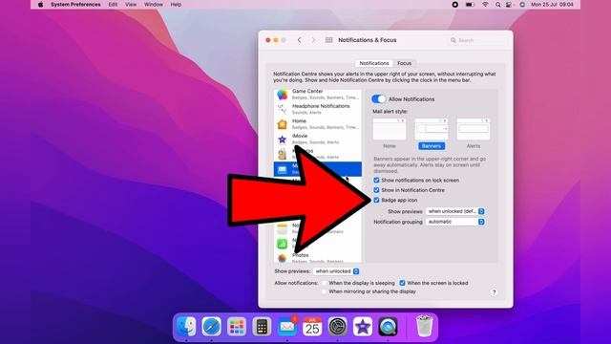Click the date and time clock
This screenshot has width=611, height=344.
552,5
